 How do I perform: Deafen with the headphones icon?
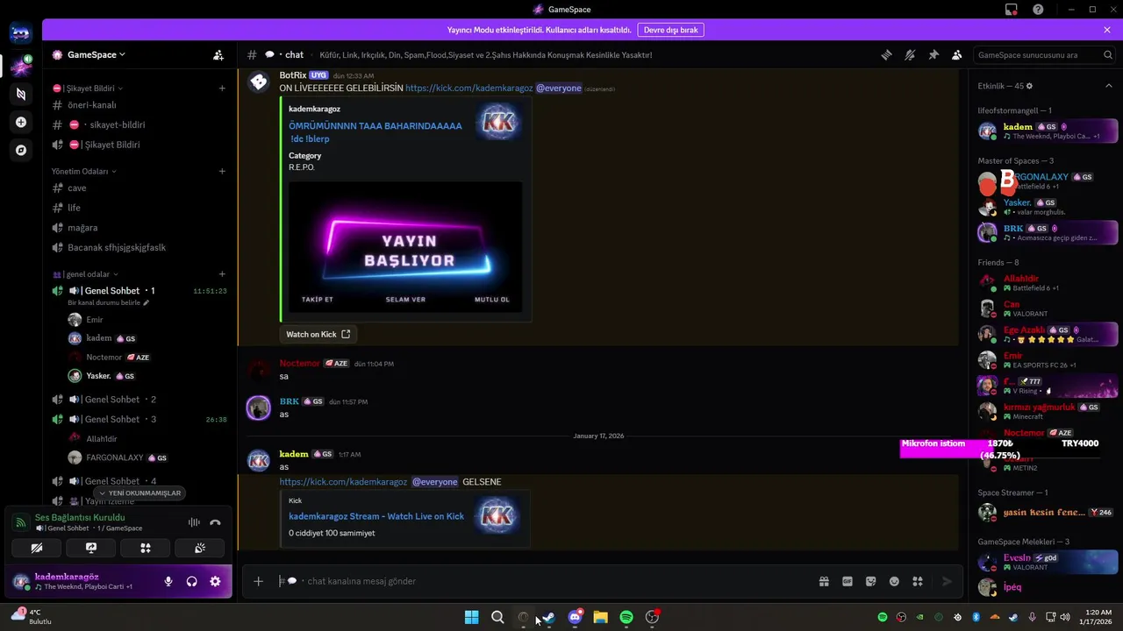click(x=191, y=581)
